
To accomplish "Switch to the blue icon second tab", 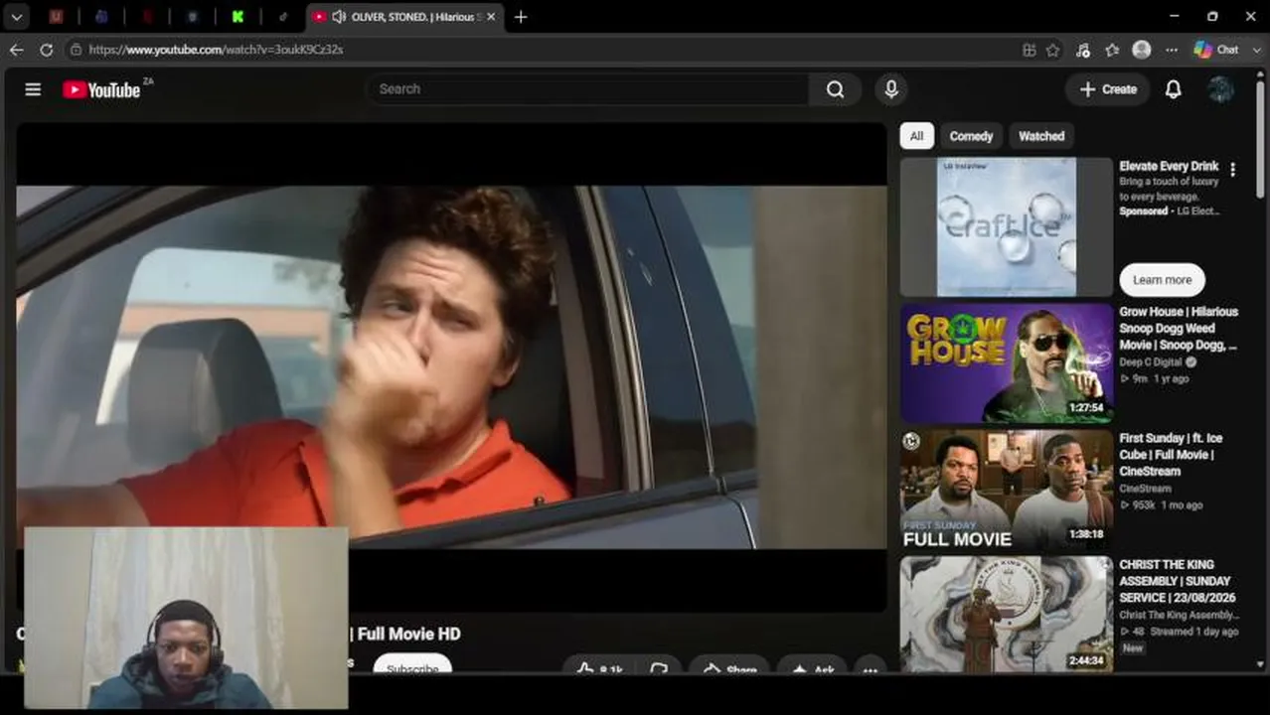I will click(x=101, y=17).
